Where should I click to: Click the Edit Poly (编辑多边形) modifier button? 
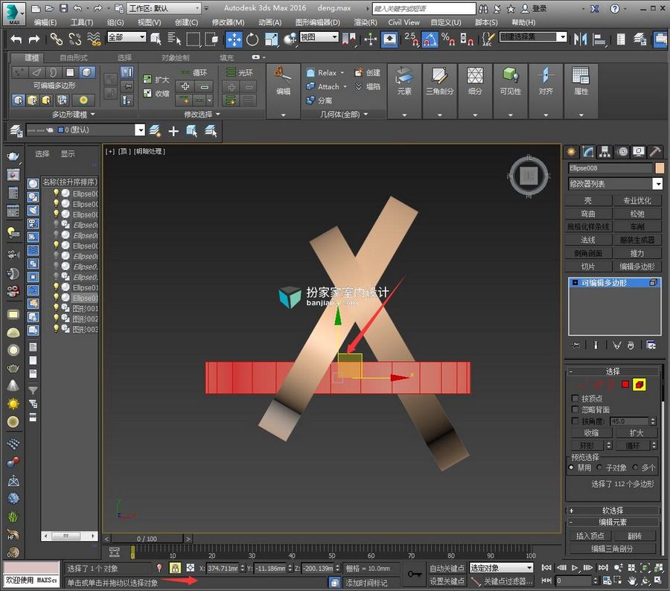[636, 266]
